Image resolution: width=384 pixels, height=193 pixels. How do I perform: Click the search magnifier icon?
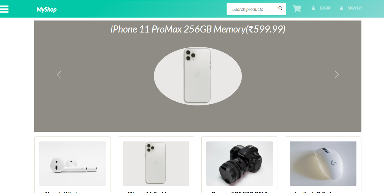[x=280, y=8]
